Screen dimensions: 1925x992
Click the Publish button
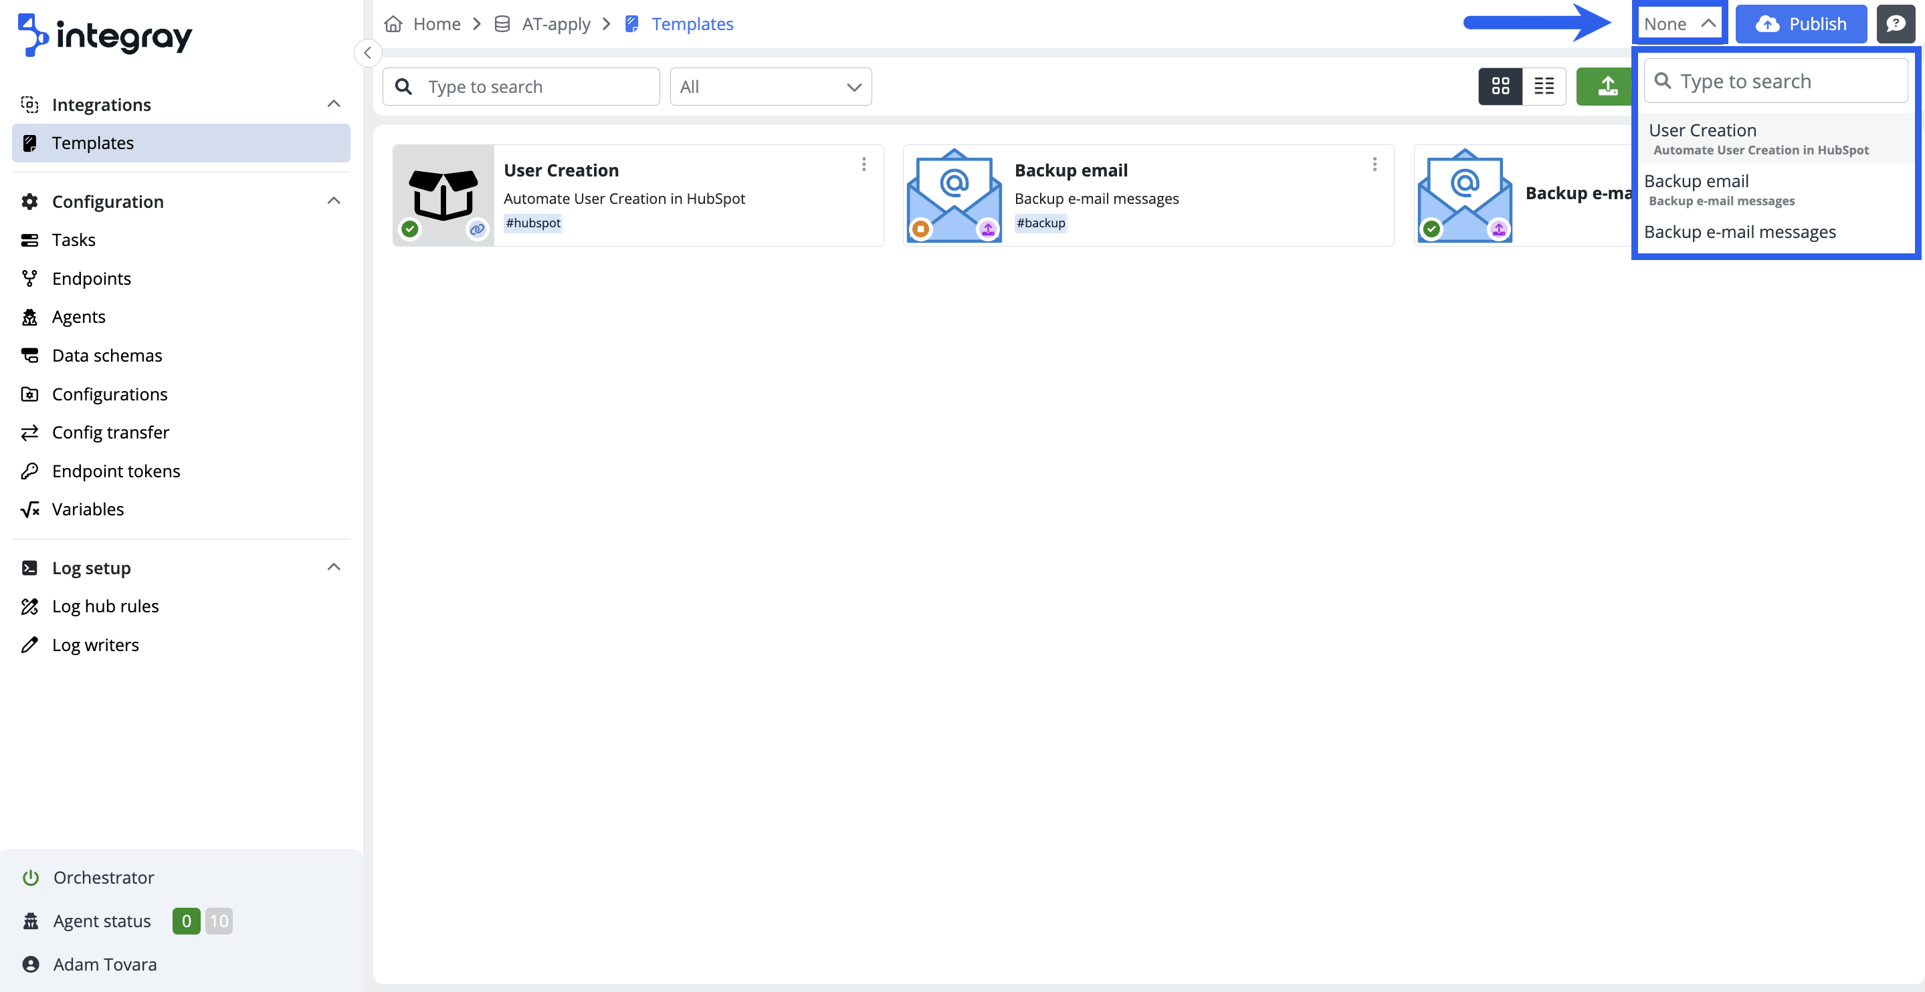point(1800,24)
